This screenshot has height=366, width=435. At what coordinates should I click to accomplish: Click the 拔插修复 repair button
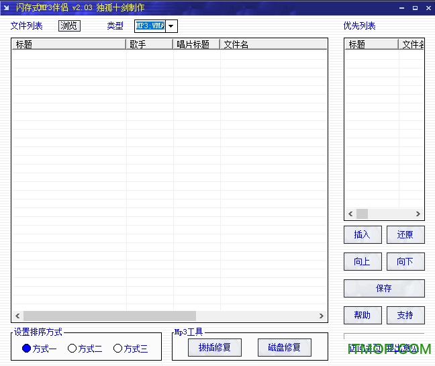click(215, 347)
